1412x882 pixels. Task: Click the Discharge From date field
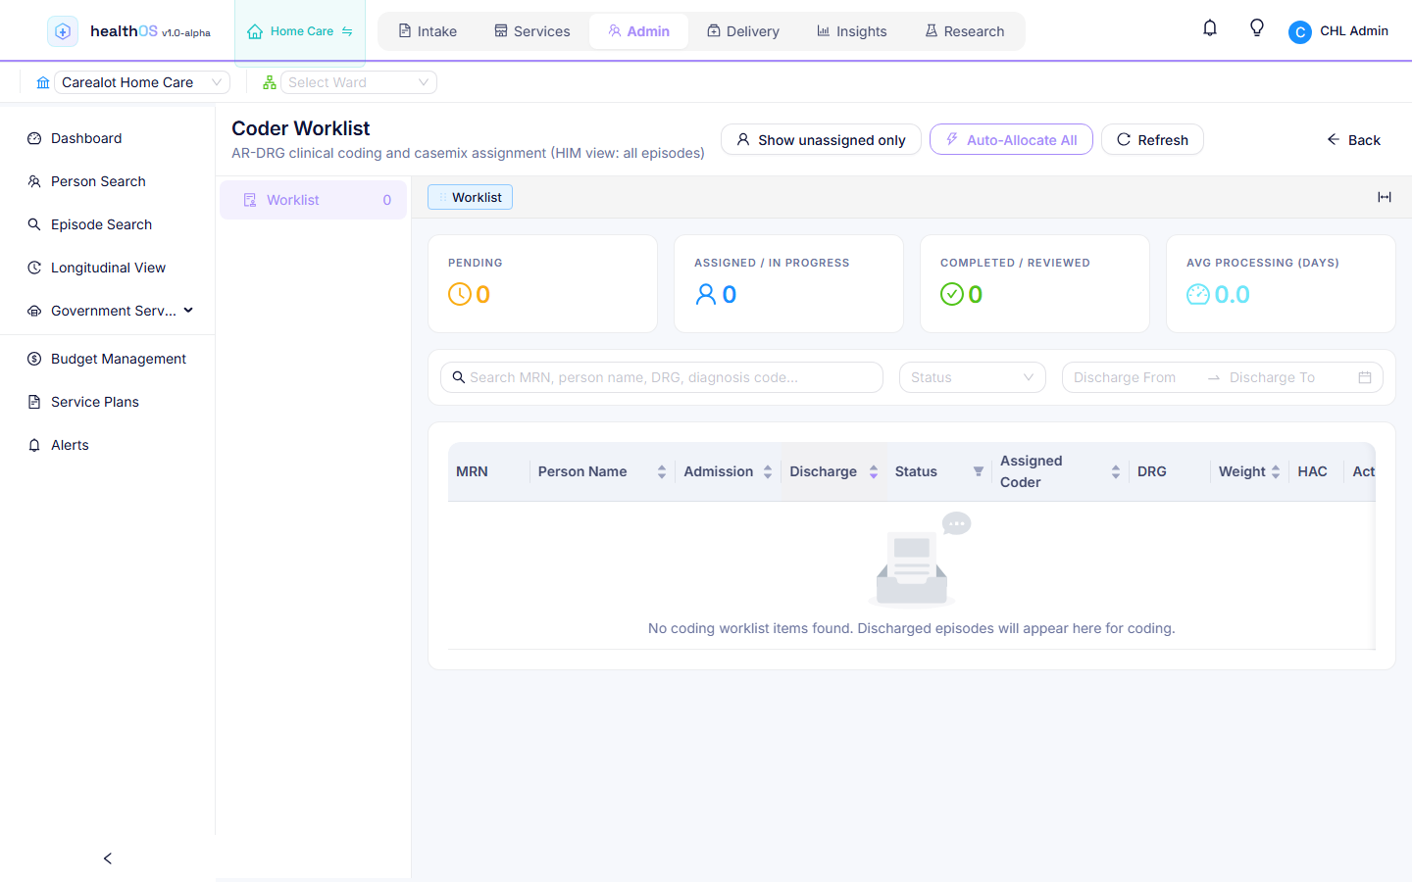click(1134, 377)
